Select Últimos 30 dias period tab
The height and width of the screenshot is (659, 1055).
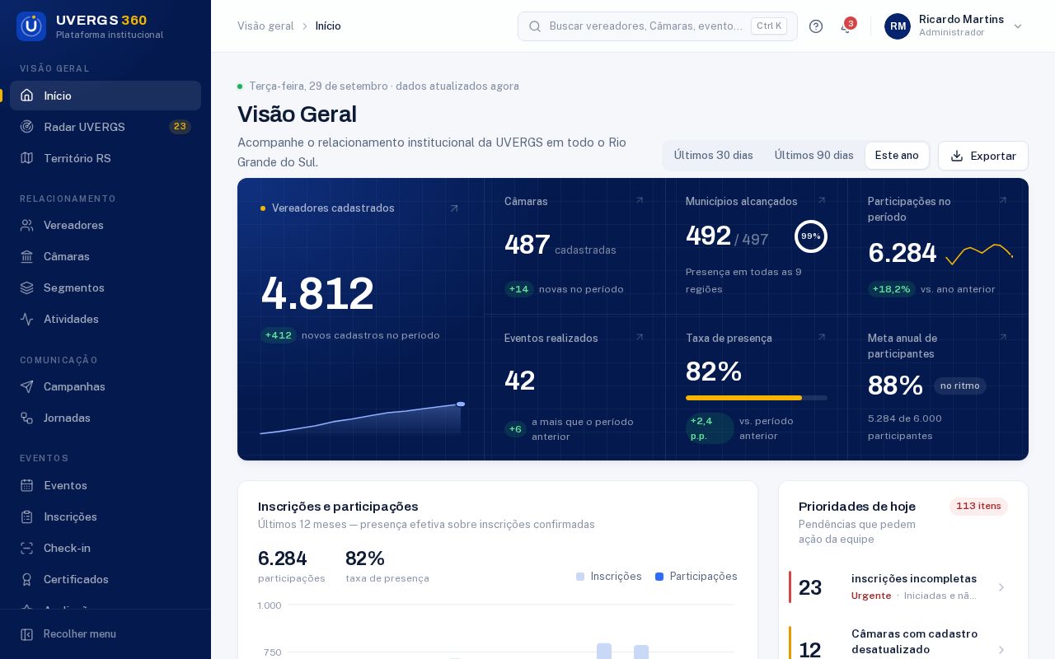(x=714, y=156)
